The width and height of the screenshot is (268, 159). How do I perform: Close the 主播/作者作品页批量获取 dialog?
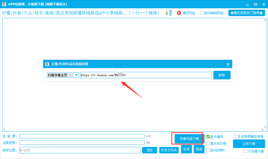(x=228, y=64)
